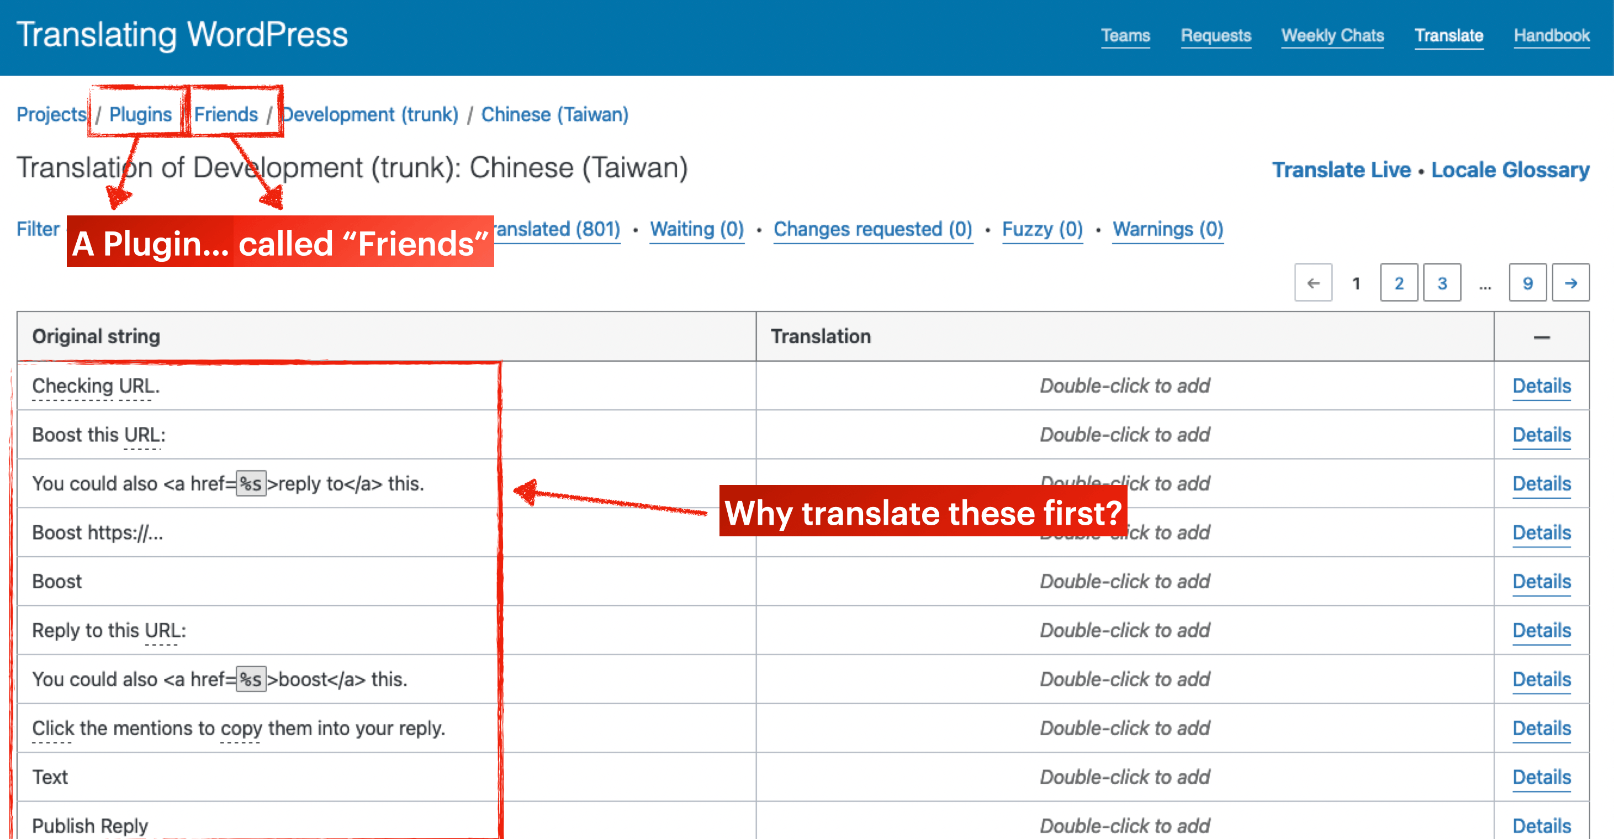Select 'Checking URL.' original string

96,386
